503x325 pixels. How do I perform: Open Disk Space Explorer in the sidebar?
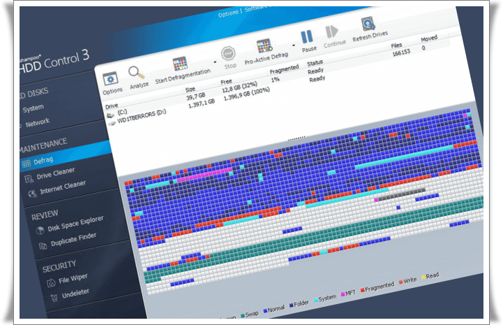point(76,224)
